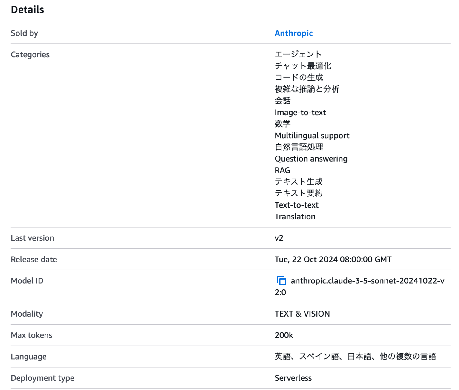
Task: Select the チャット最適化 category
Action: click(303, 66)
